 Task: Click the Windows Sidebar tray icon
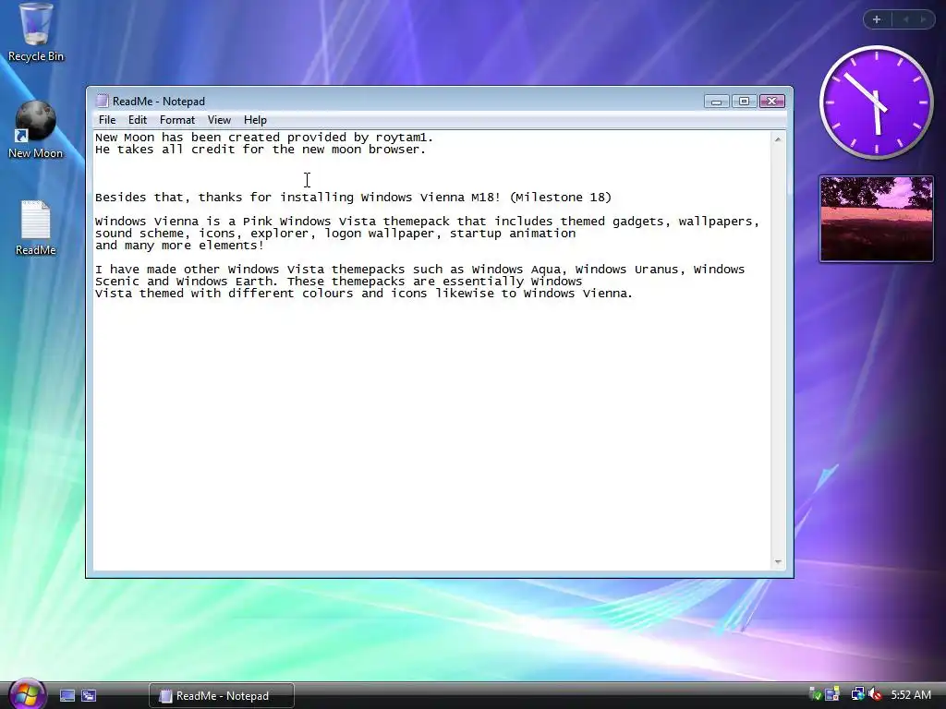coord(832,695)
